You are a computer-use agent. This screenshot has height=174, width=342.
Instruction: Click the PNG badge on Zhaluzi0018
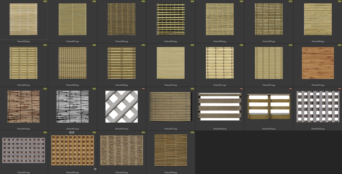(241, 89)
